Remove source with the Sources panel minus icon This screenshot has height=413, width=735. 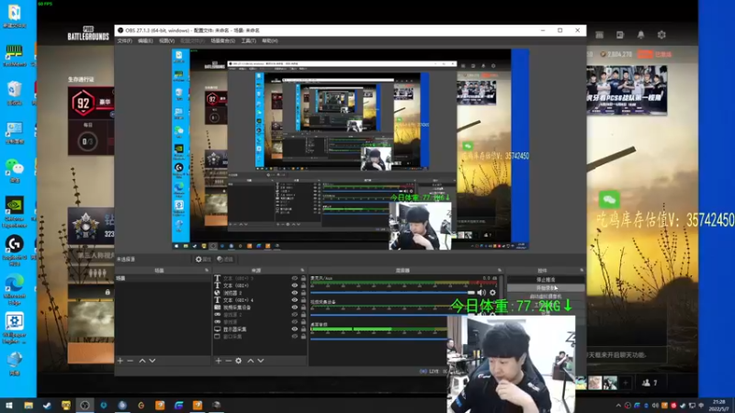228,361
